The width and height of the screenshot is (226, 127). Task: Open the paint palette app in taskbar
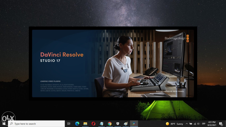pos(126,124)
